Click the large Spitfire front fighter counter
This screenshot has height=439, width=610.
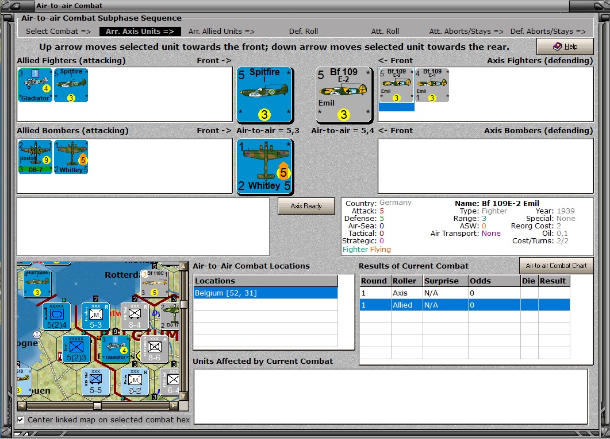(x=264, y=95)
